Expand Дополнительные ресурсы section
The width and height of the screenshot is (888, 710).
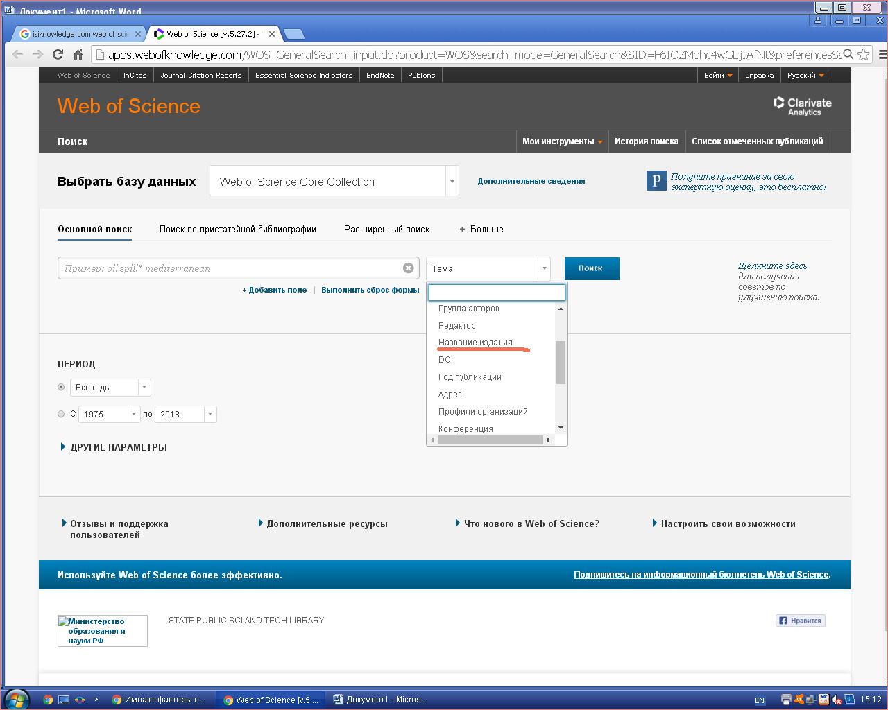(x=323, y=523)
